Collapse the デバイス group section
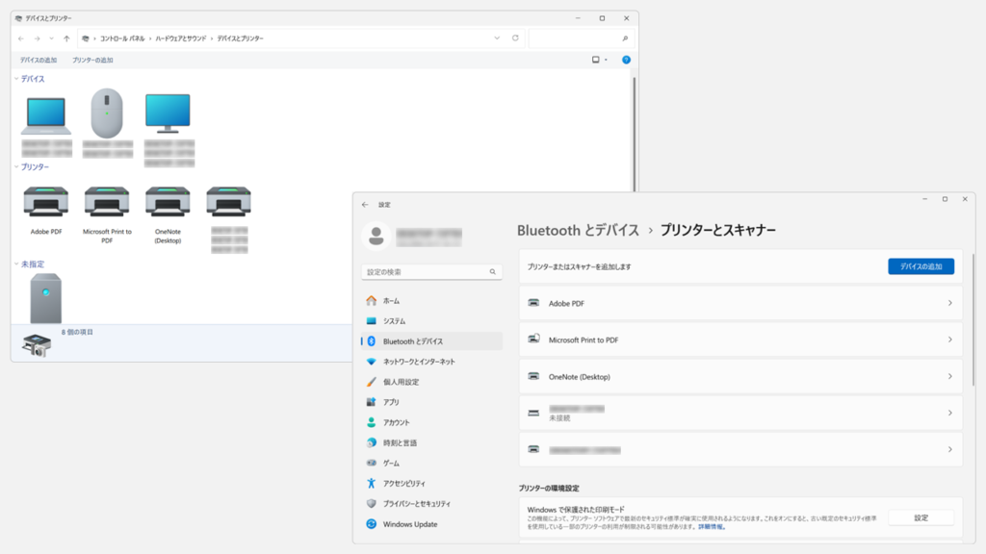Viewport: 986px width, 554px height. [x=15, y=79]
